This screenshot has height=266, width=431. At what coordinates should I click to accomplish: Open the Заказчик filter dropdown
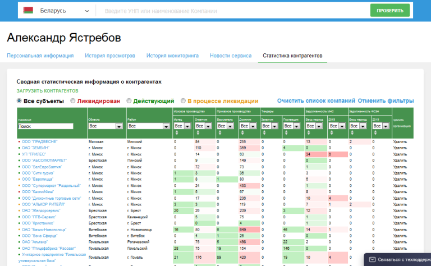click(x=269, y=126)
